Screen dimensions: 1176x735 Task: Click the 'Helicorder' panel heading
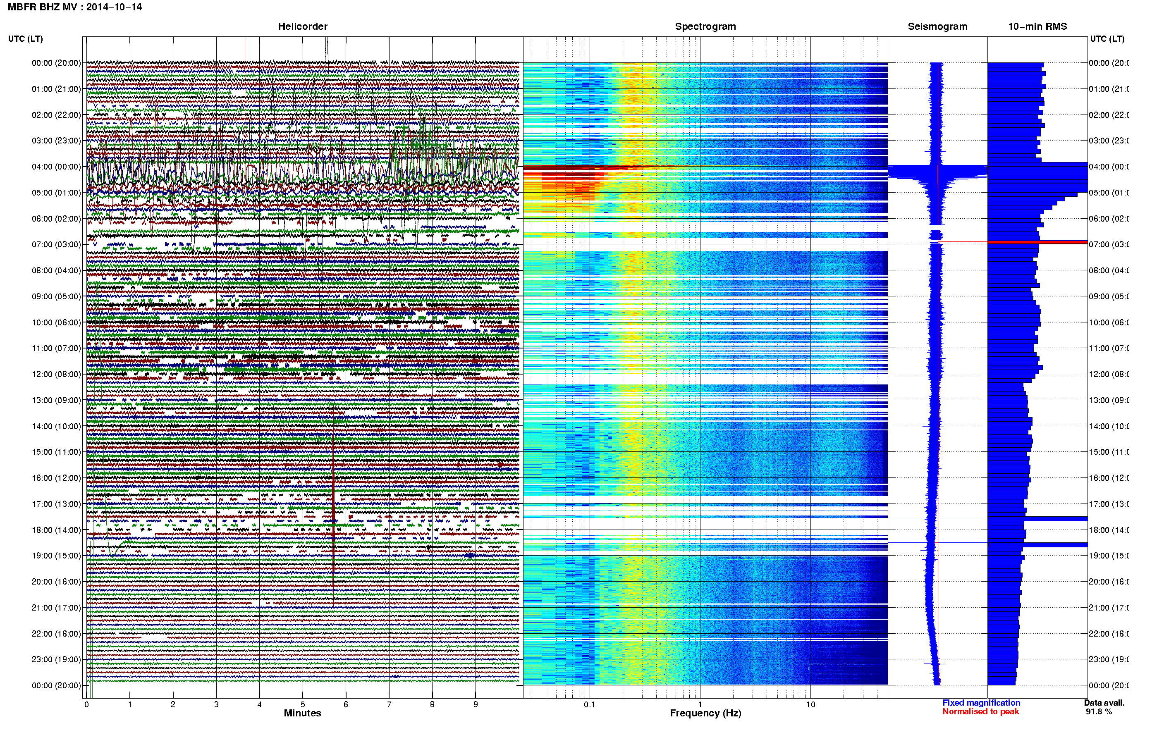point(302,26)
